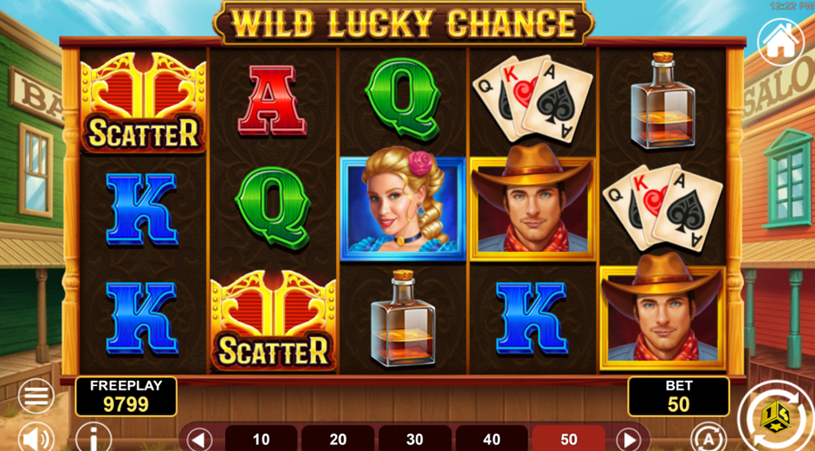Image resolution: width=815 pixels, height=451 pixels.
Task: Select the highlighted 50 bet
Action: pyautogui.click(x=569, y=440)
